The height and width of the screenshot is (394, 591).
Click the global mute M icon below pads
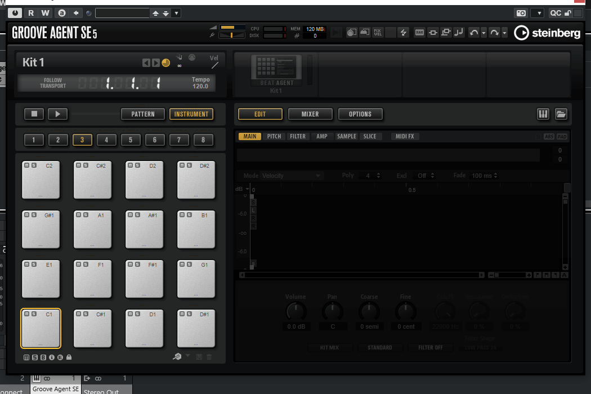coord(26,357)
